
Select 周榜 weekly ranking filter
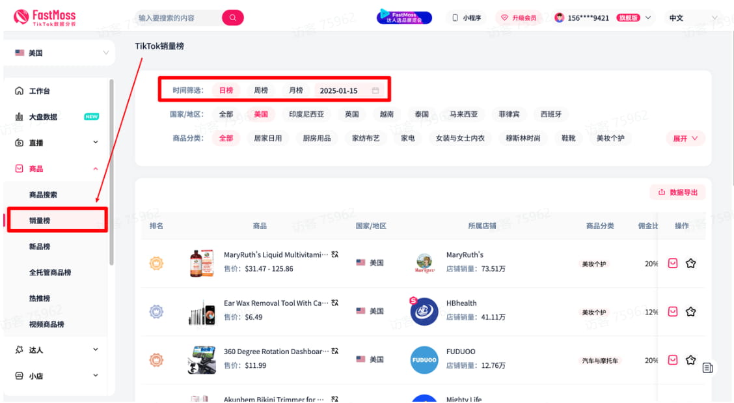pyautogui.click(x=261, y=90)
